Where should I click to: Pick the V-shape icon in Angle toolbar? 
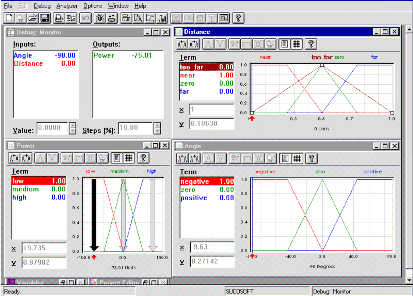pos(220,158)
